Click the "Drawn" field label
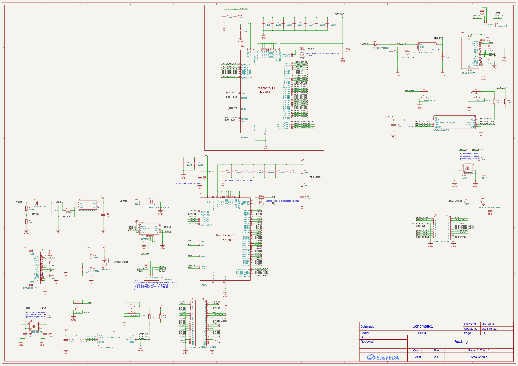This screenshot has height=366, width=518. 365,337
